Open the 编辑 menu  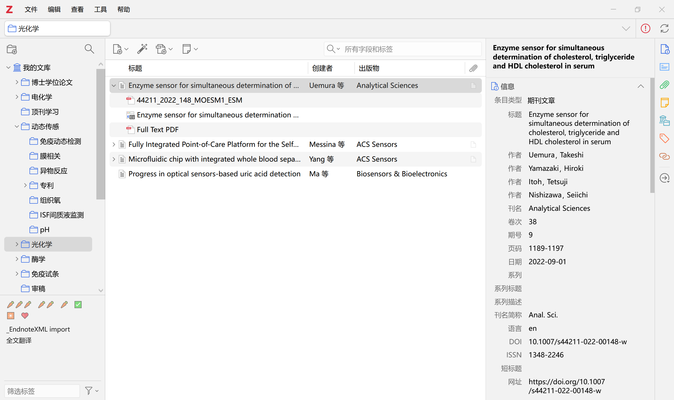coord(54,9)
